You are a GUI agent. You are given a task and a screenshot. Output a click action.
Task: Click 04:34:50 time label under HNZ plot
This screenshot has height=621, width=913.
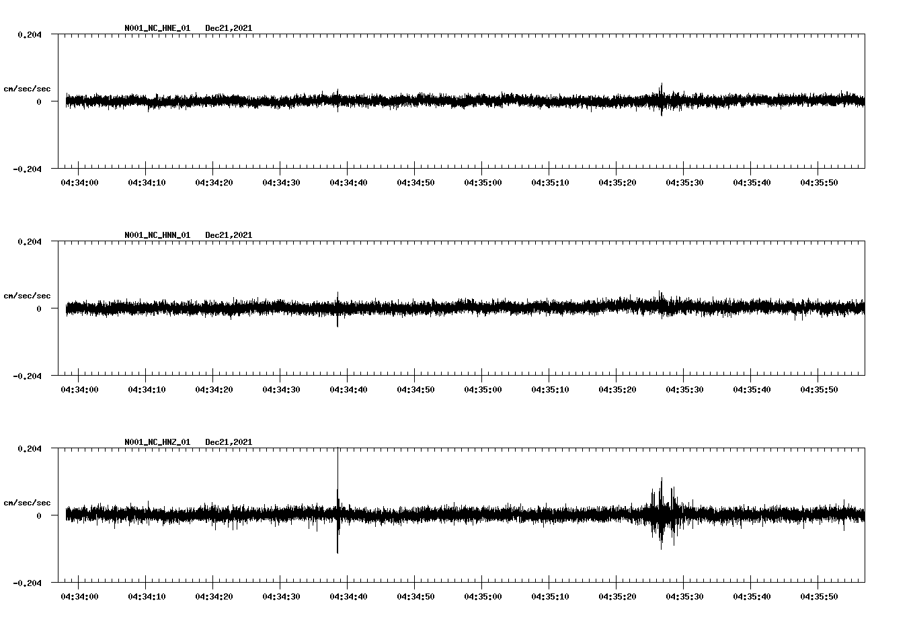pos(415,596)
